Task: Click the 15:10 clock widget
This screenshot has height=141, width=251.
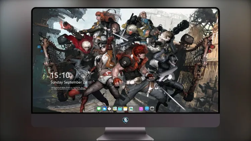Action: pos(60,75)
